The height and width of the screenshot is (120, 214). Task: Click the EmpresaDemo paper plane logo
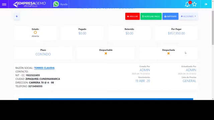click(15, 4)
